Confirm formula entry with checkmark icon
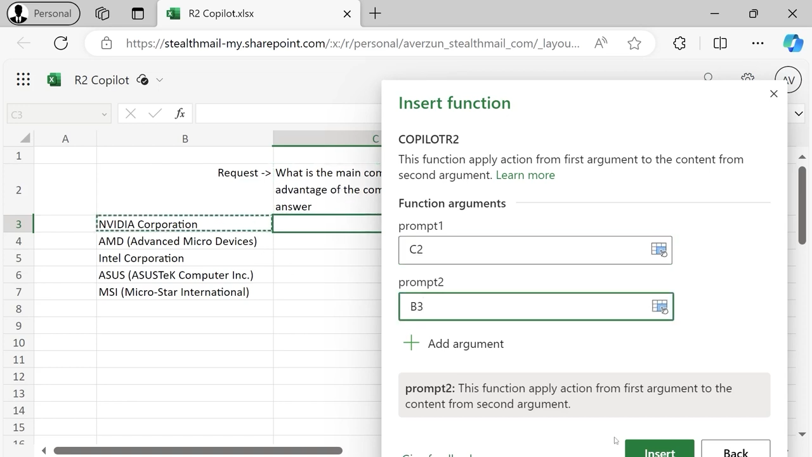 pos(155,114)
